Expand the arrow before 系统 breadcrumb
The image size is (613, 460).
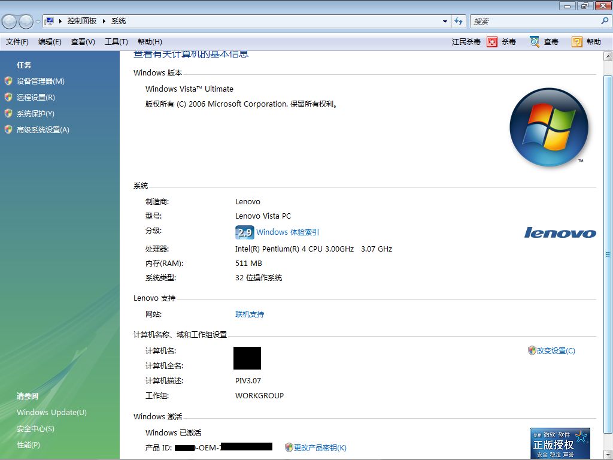[104, 21]
